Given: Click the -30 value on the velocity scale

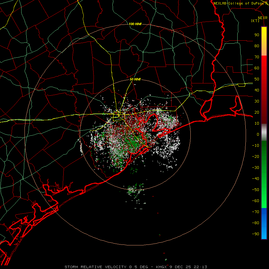Looking at the screenshot, I should click(256, 168).
